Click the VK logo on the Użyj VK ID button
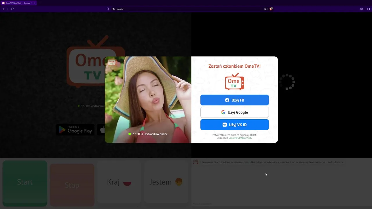This screenshot has height=209, width=372. [x=225, y=125]
